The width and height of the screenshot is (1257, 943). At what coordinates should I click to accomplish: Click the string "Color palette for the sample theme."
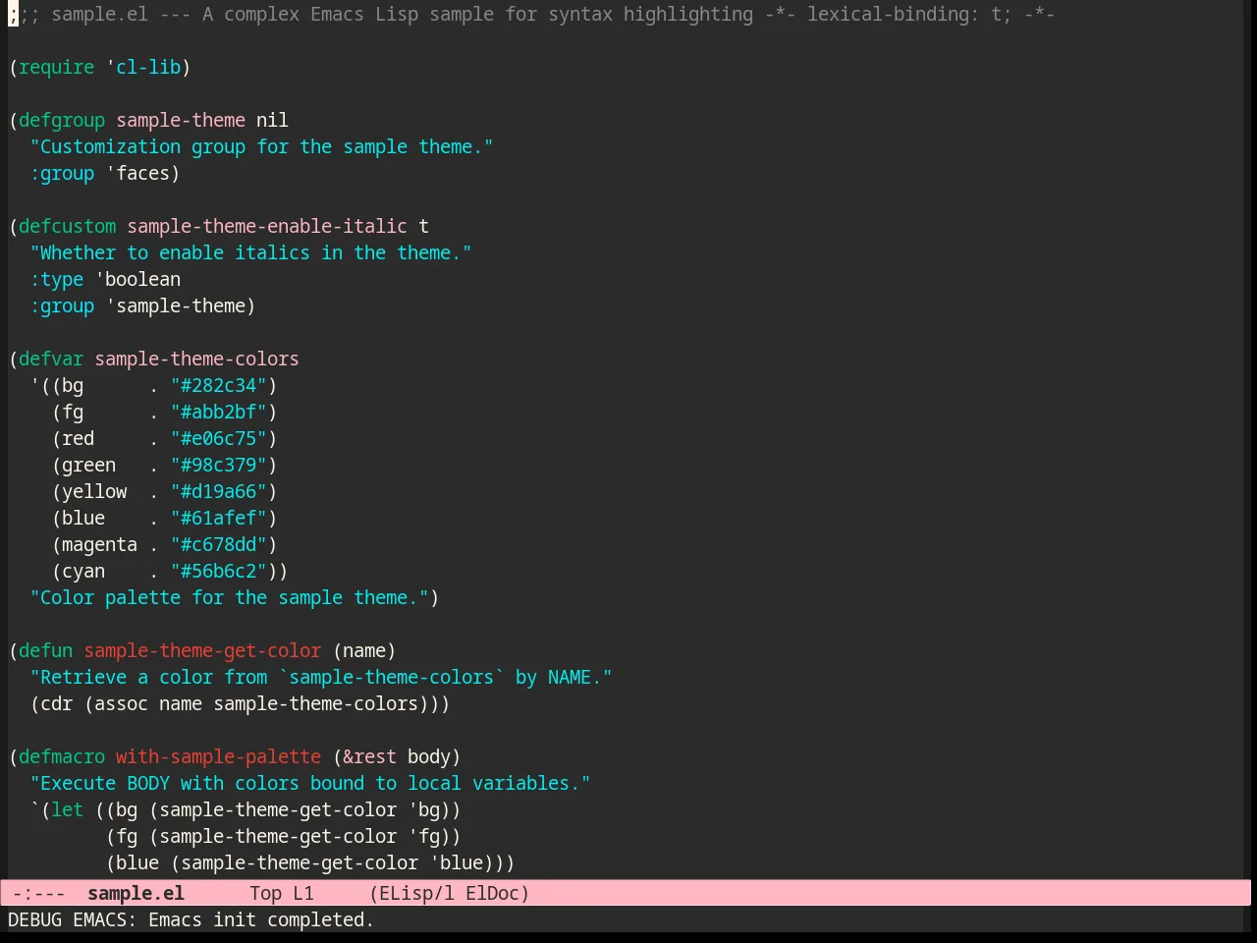point(229,597)
